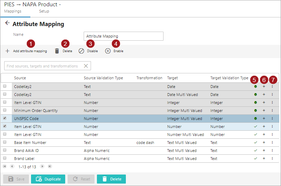Open the Mappings tab
This screenshot has height=186, width=281.
[13, 11]
